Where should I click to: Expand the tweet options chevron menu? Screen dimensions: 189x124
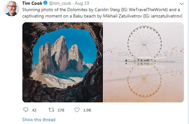point(181,4)
